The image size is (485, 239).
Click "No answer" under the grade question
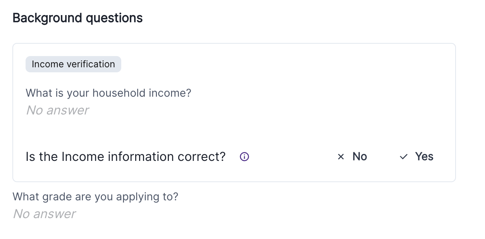point(44,214)
